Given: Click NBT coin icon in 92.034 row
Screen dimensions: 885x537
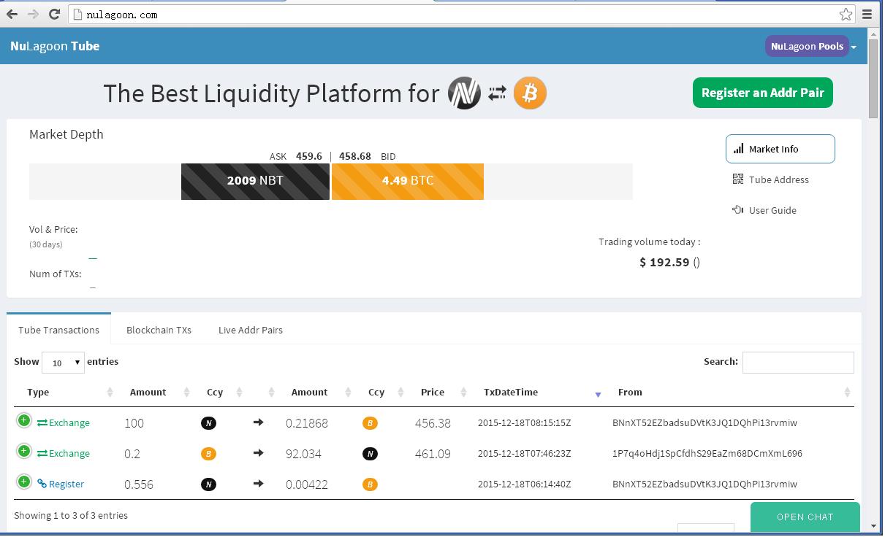Looking at the screenshot, I should (x=370, y=454).
